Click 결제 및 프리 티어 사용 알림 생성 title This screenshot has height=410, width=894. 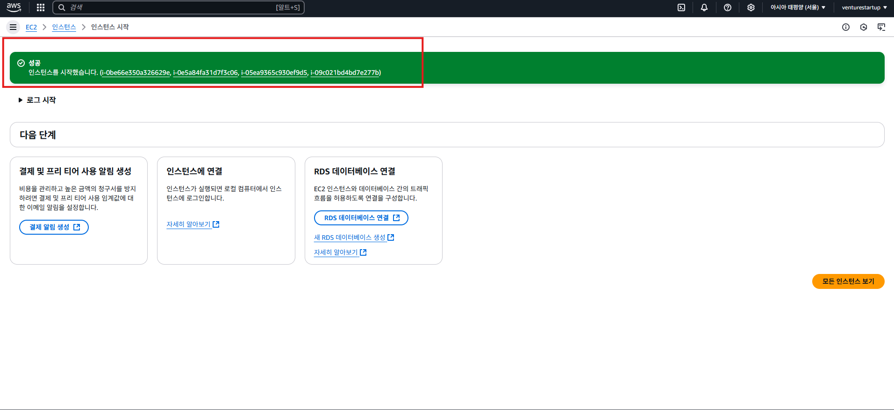75,171
